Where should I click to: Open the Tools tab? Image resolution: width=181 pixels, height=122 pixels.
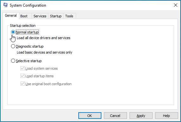tap(69, 16)
